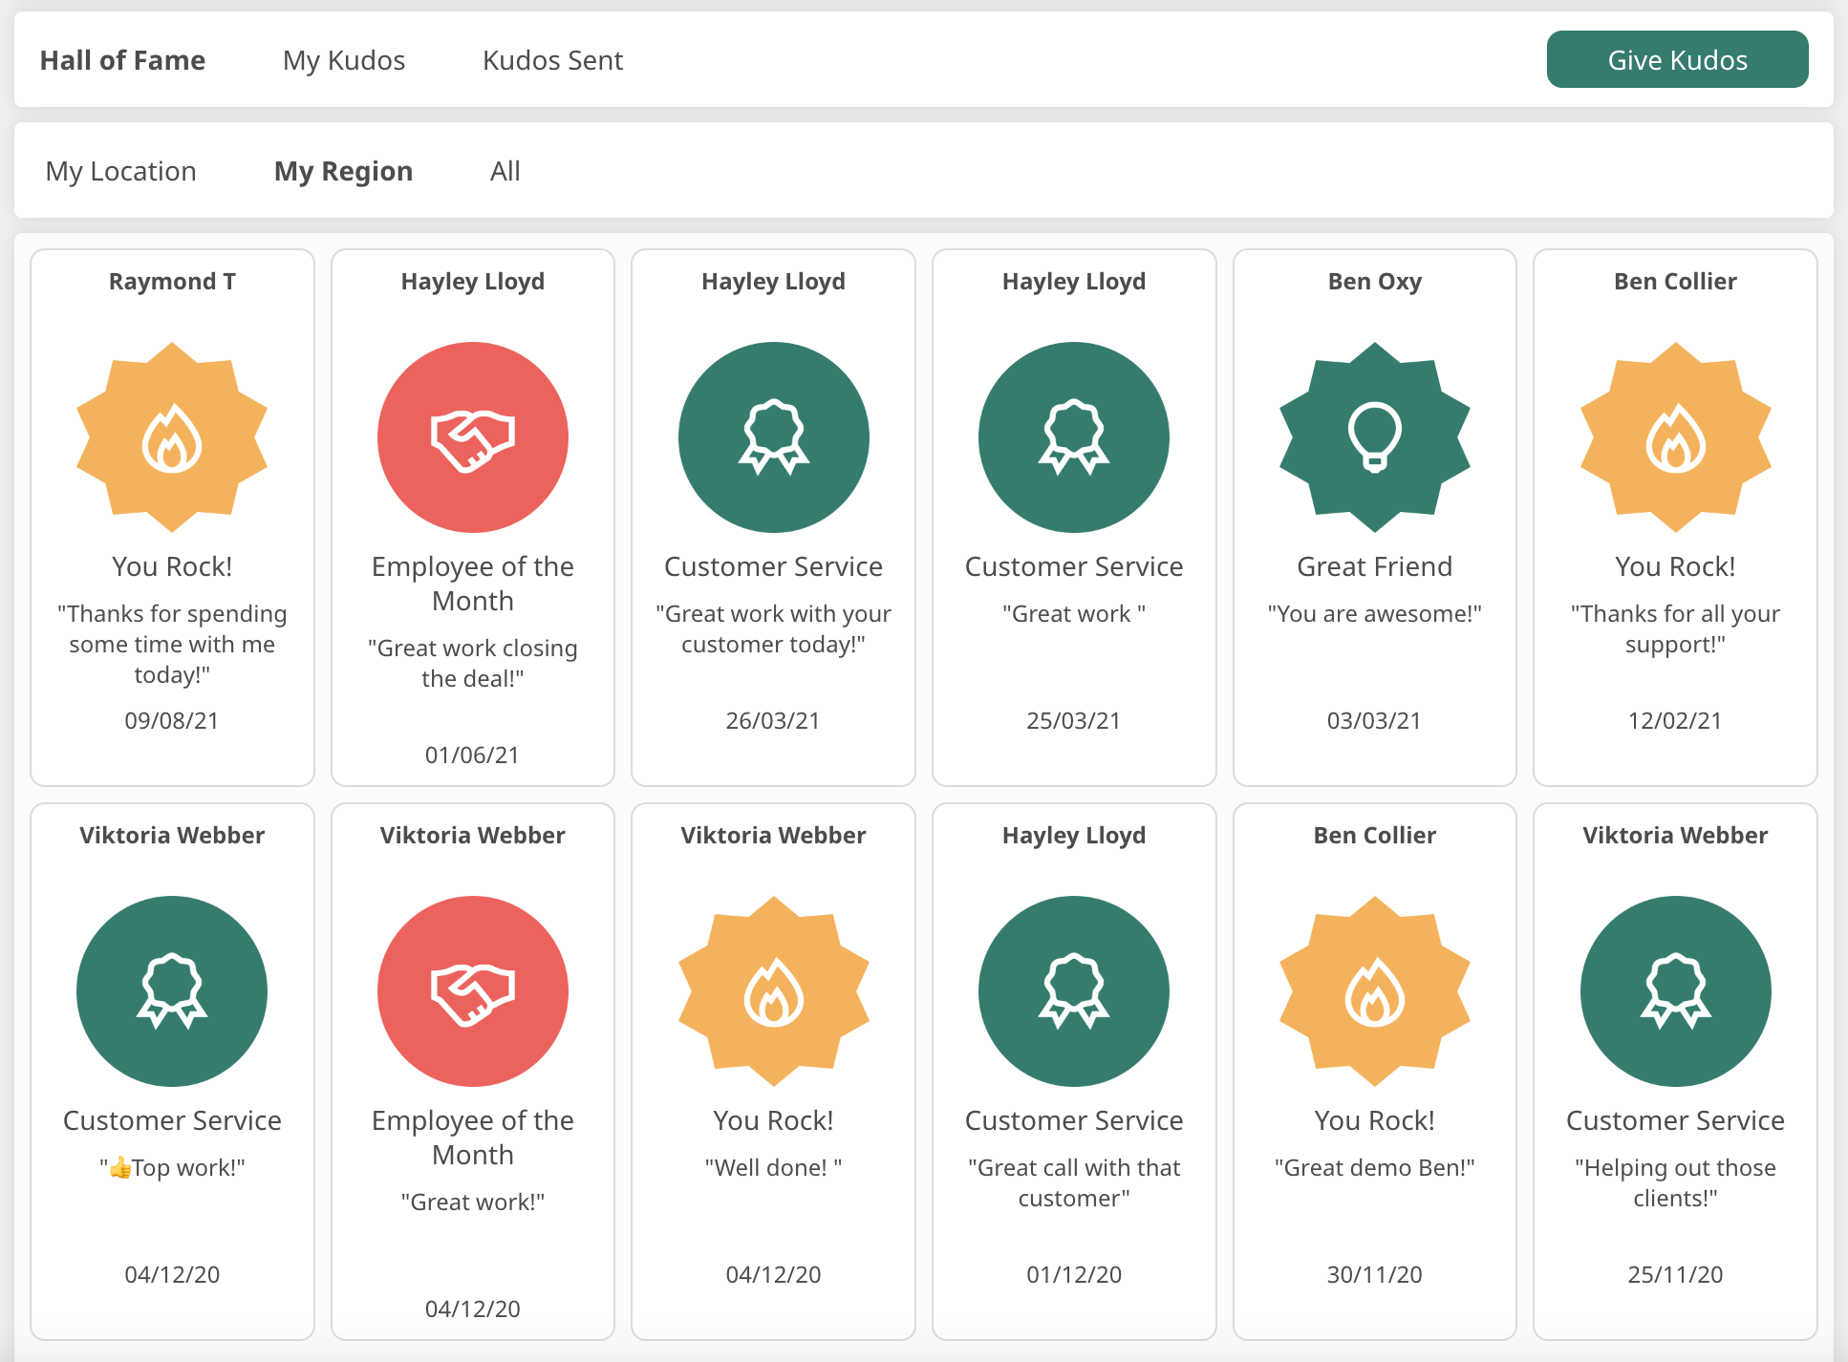This screenshot has height=1362, width=1848.
Task: Click the handshake badge dated 01/06/21
Action: click(472, 437)
